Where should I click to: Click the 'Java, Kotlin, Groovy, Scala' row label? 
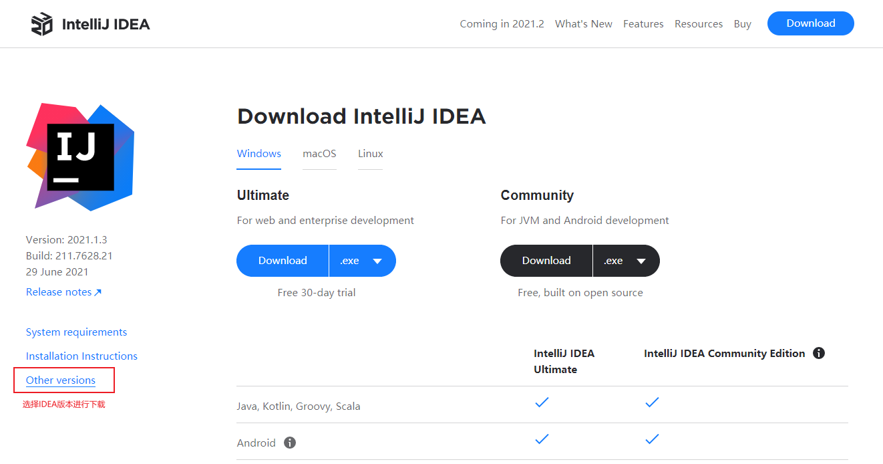(299, 407)
